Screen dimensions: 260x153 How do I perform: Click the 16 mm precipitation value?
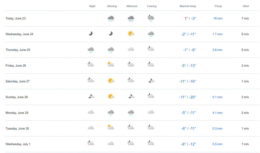click(x=218, y=18)
